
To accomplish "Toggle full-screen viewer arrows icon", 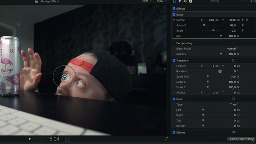I will click(166, 139).
